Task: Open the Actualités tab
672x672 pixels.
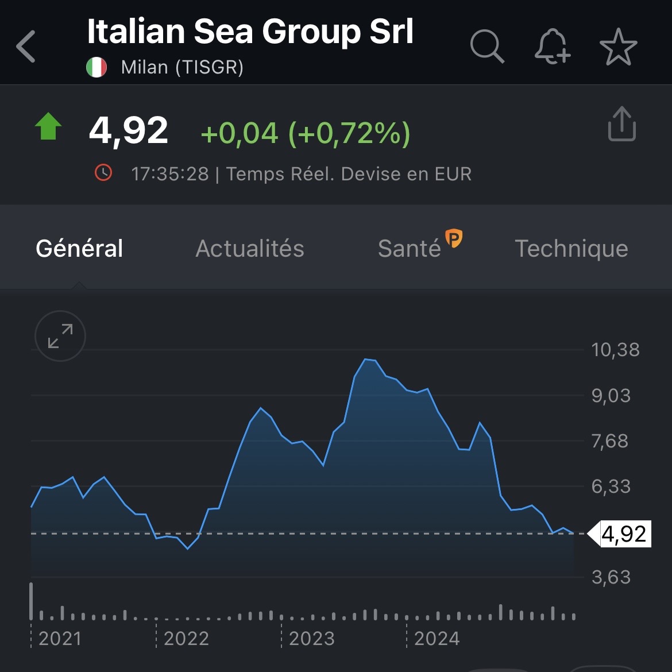Action: [250, 249]
